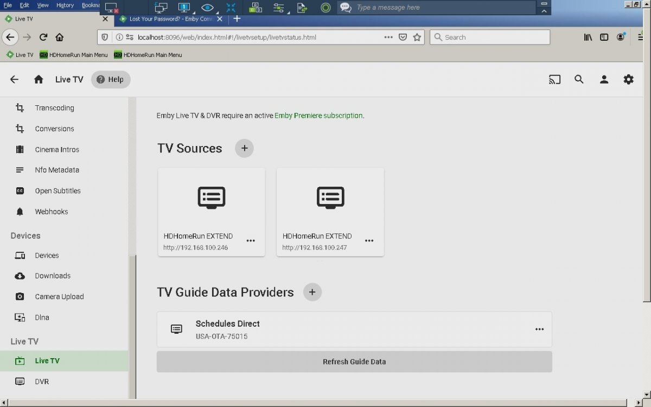Open Conversions in the sidebar
The image size is (651, 407).
pos(64,129)
